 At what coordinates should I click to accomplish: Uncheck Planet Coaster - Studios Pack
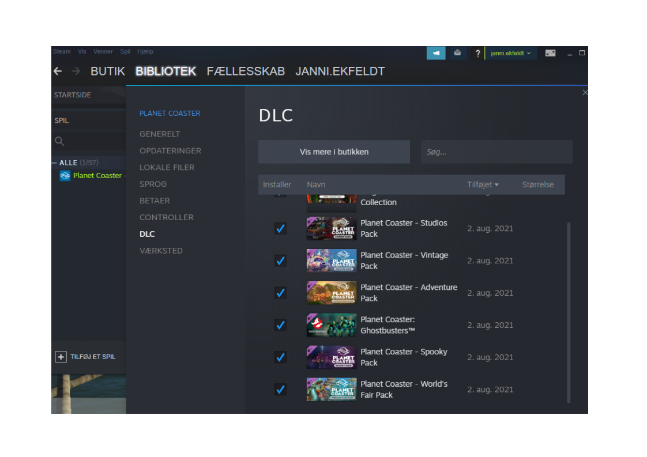[x=281, y=228]
